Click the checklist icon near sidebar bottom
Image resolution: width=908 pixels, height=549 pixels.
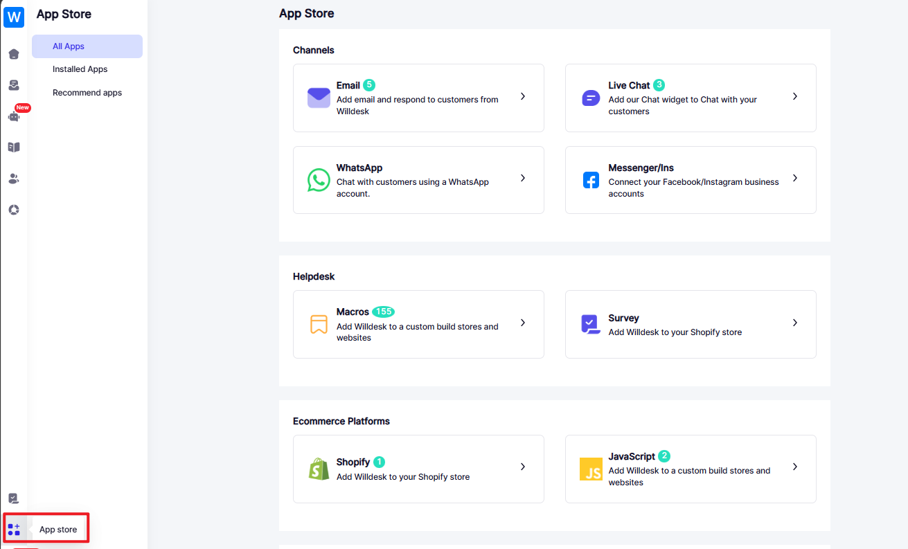click(14, 498)
